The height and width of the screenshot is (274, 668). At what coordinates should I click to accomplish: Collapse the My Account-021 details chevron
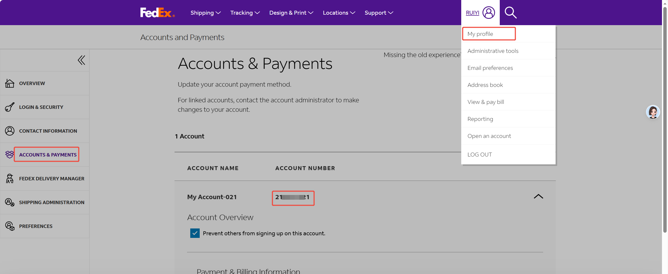[x=538, y=197]
